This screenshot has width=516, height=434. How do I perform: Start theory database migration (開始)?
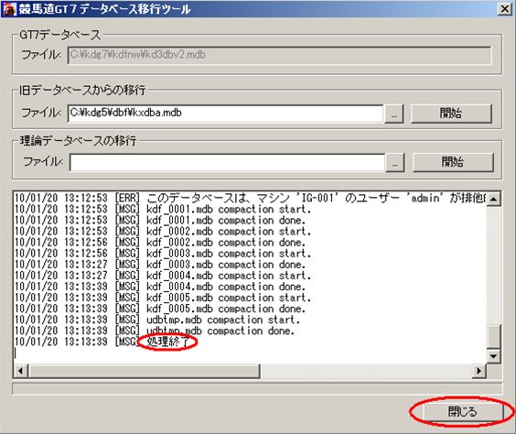(453, 162)
